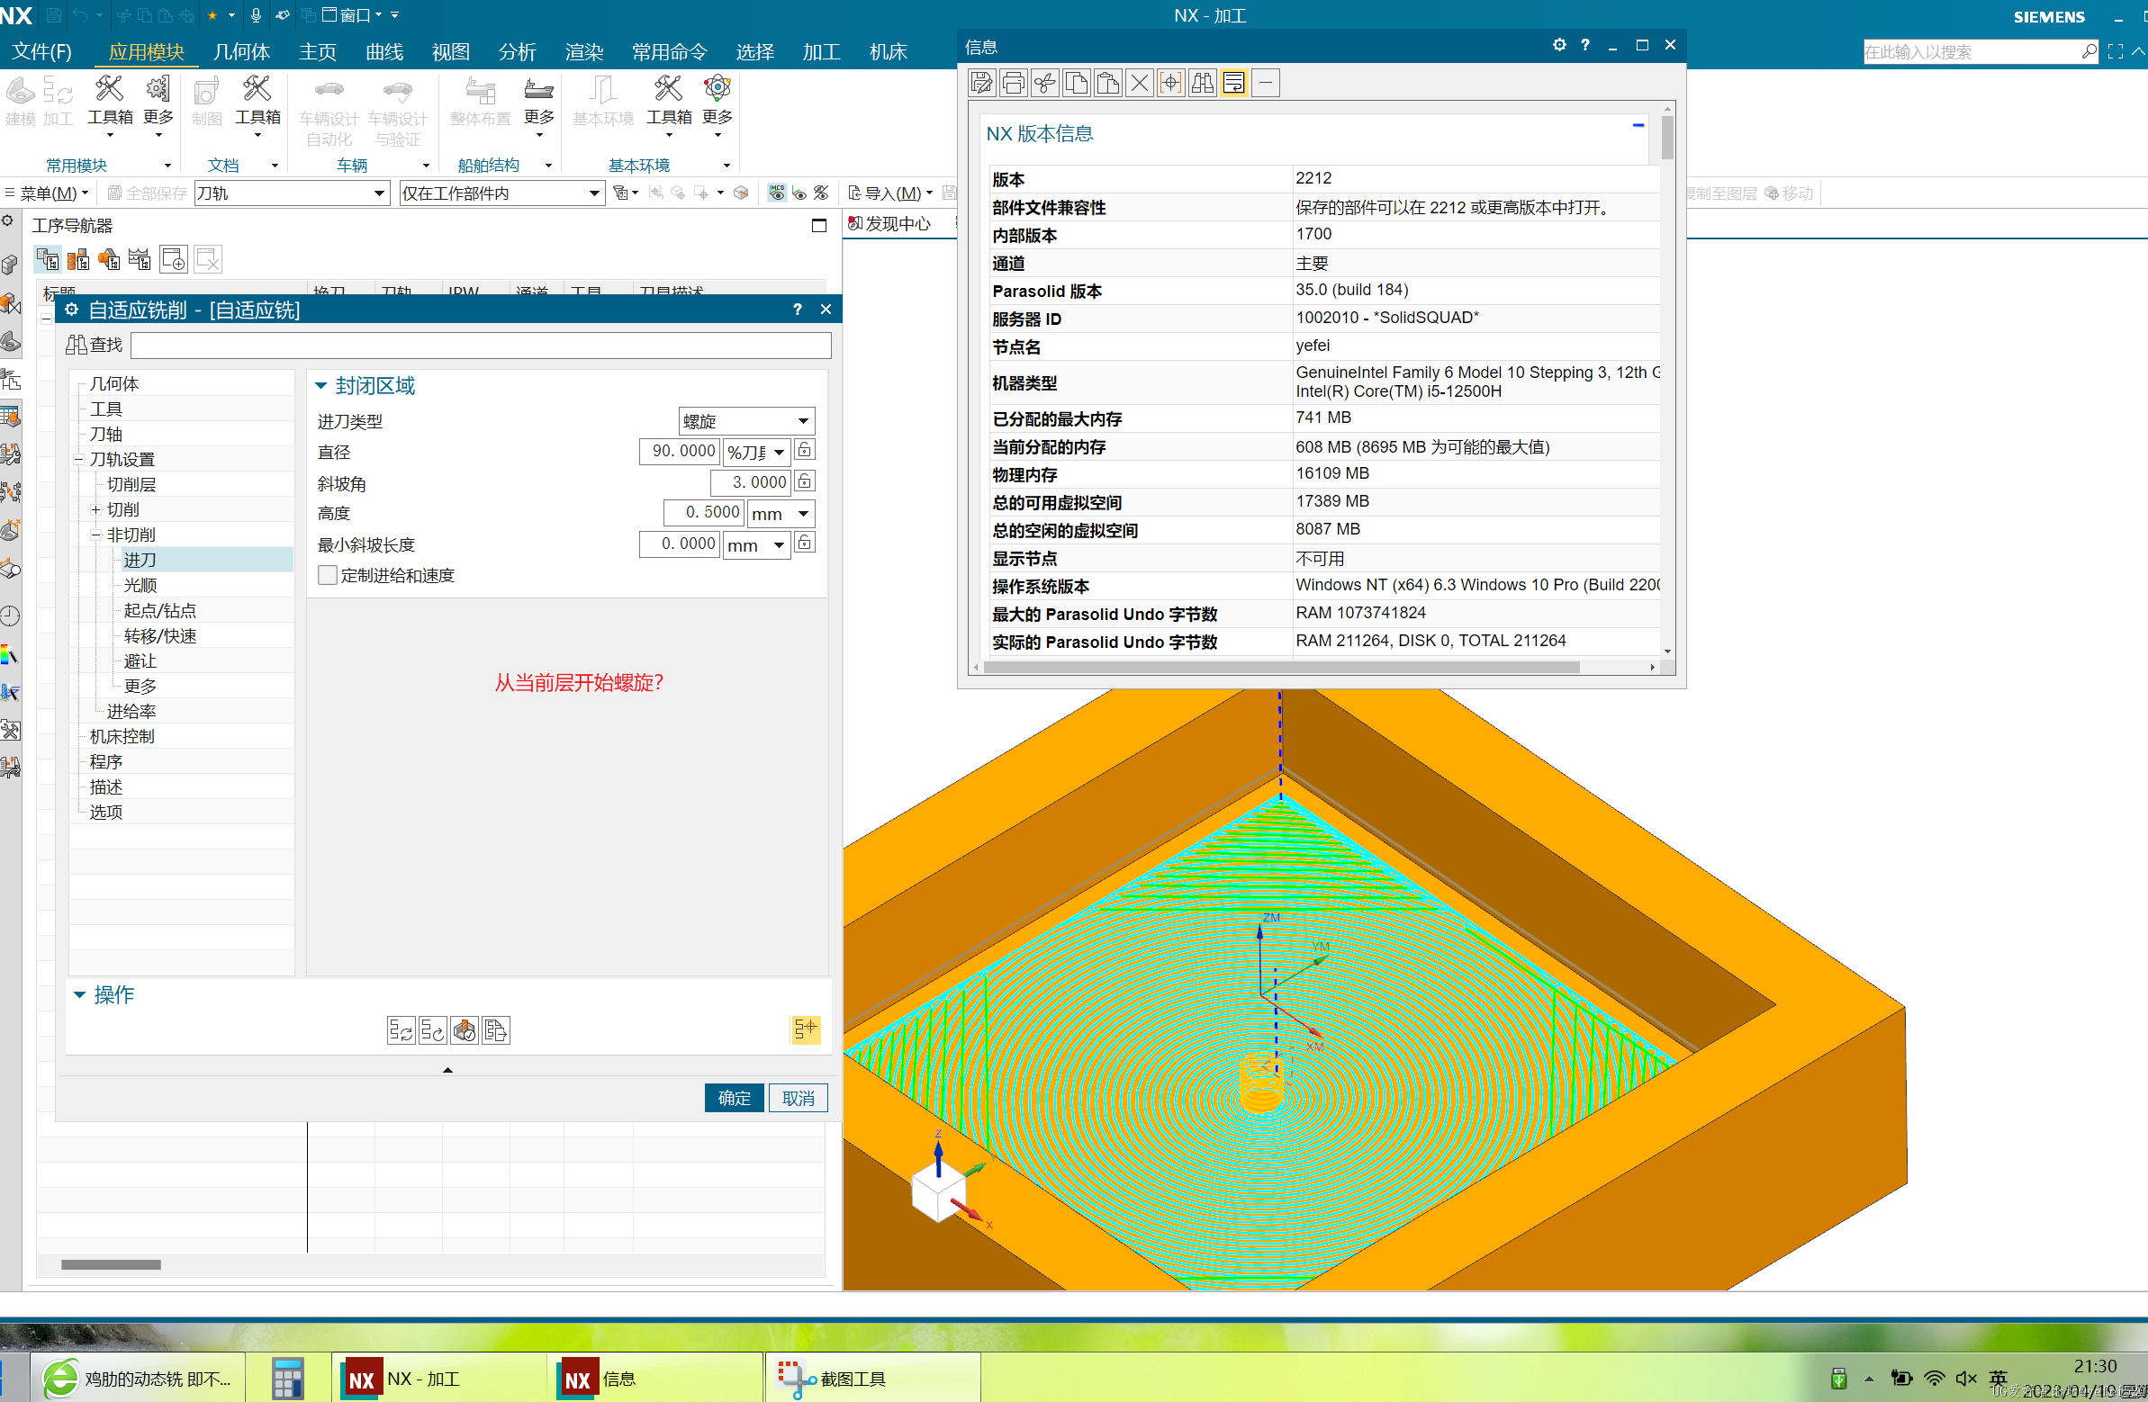Click 发现中心 tab
This screenshot has width=2148, height=1402.
click(x=889, y=223)
